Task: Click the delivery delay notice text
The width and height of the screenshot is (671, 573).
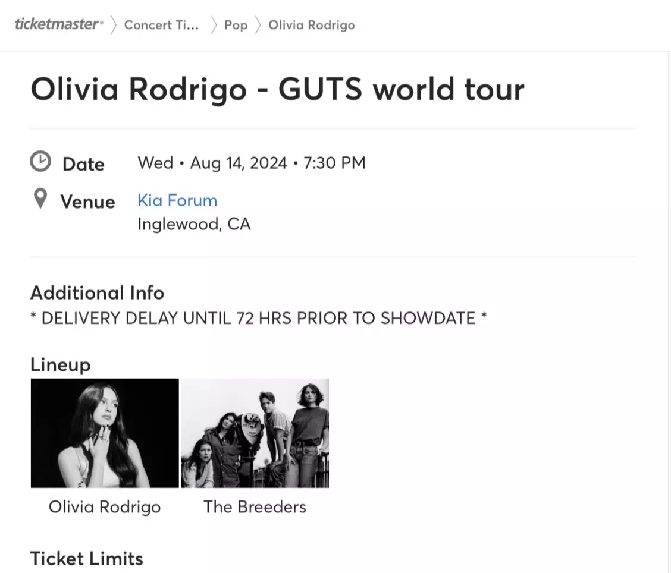Action: point(258,318)
